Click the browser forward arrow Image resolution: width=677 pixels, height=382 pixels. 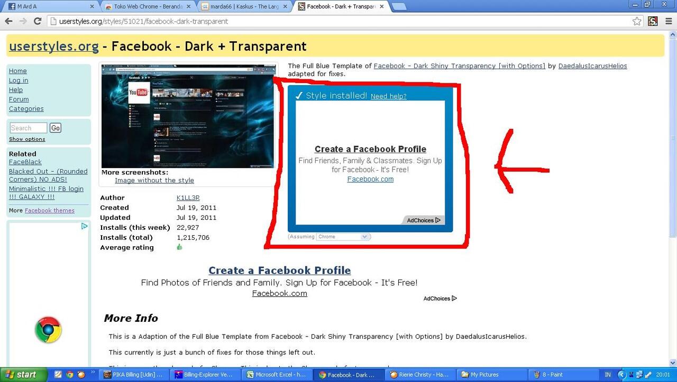tap(23, 21)
